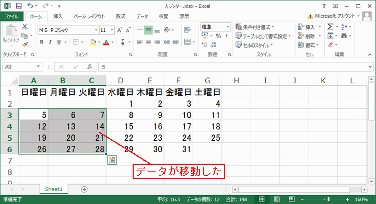Switch to Normal view in status bar
Viewport: 376px width, 204px height.
(x=262, y=199)
